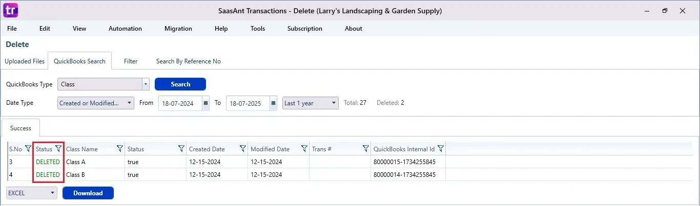
Task: Click the Download button
Action: [x=88, y=193]
